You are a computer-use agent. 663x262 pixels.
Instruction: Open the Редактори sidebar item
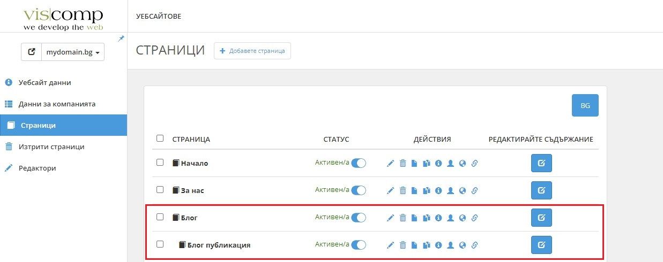coord(37,168)
